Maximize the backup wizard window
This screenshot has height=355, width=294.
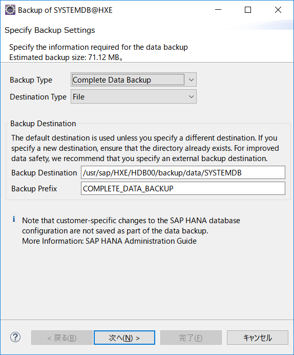click(248, 10)
